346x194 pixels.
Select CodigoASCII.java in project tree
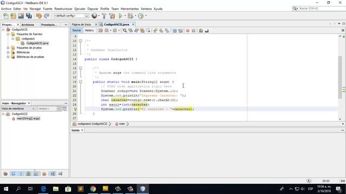[x=37, y=43]
